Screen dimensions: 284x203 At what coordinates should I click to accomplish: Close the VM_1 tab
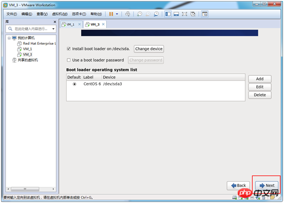[79, 24]
